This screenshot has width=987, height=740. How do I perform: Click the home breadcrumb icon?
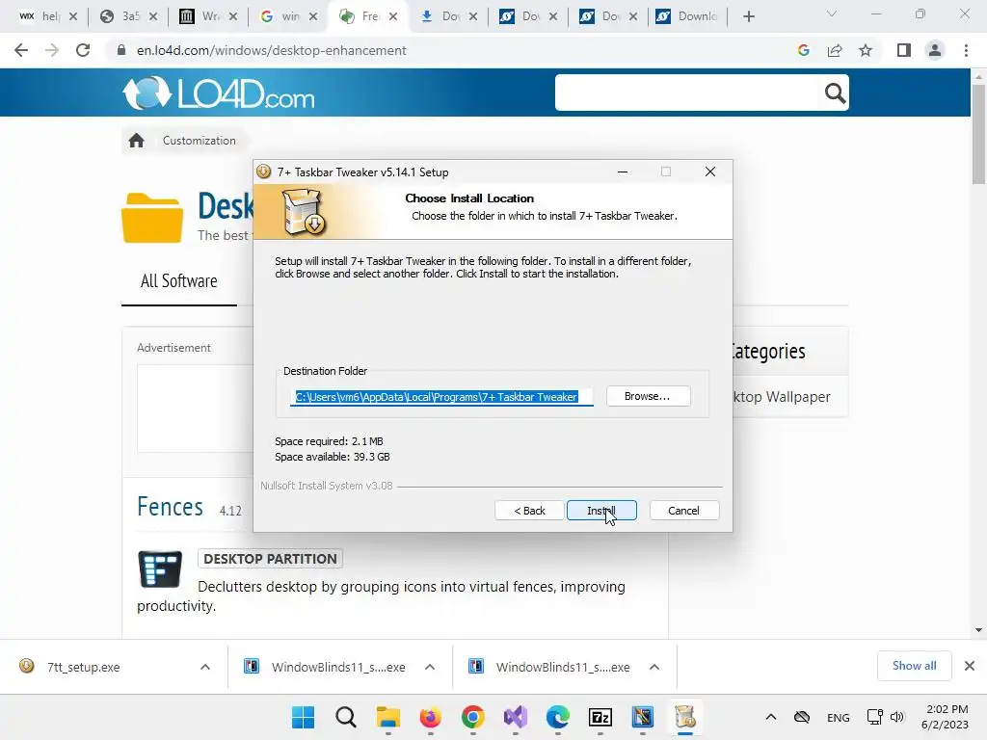pos(137,141)
